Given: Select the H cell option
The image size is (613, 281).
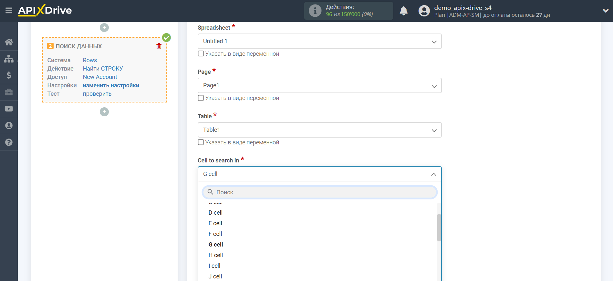Looking at the screenshot, I should pyautogui.click(x=215, y=255).
